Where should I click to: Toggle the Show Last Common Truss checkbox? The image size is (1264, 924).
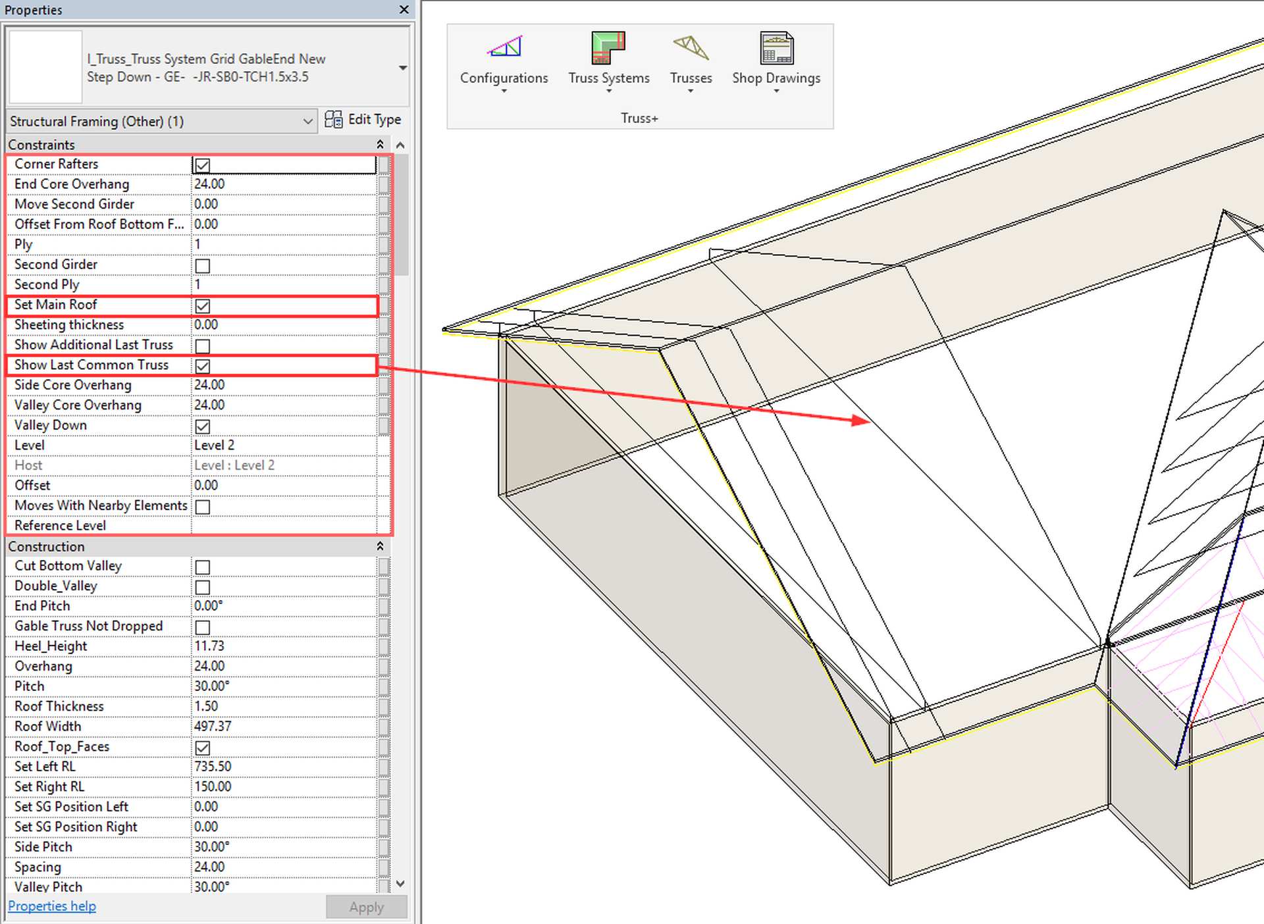point(202,367)
